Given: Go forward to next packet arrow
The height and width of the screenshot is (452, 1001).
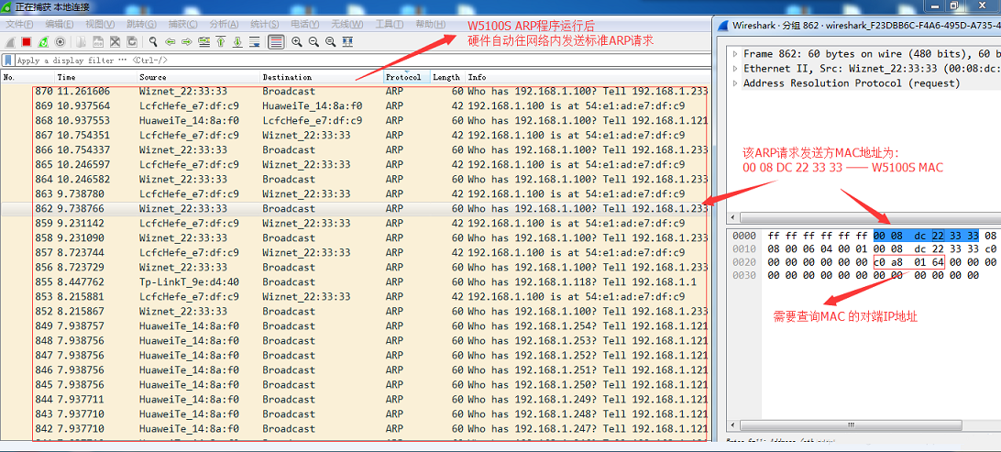Looking at the screenshot, I should pos(186,42).
